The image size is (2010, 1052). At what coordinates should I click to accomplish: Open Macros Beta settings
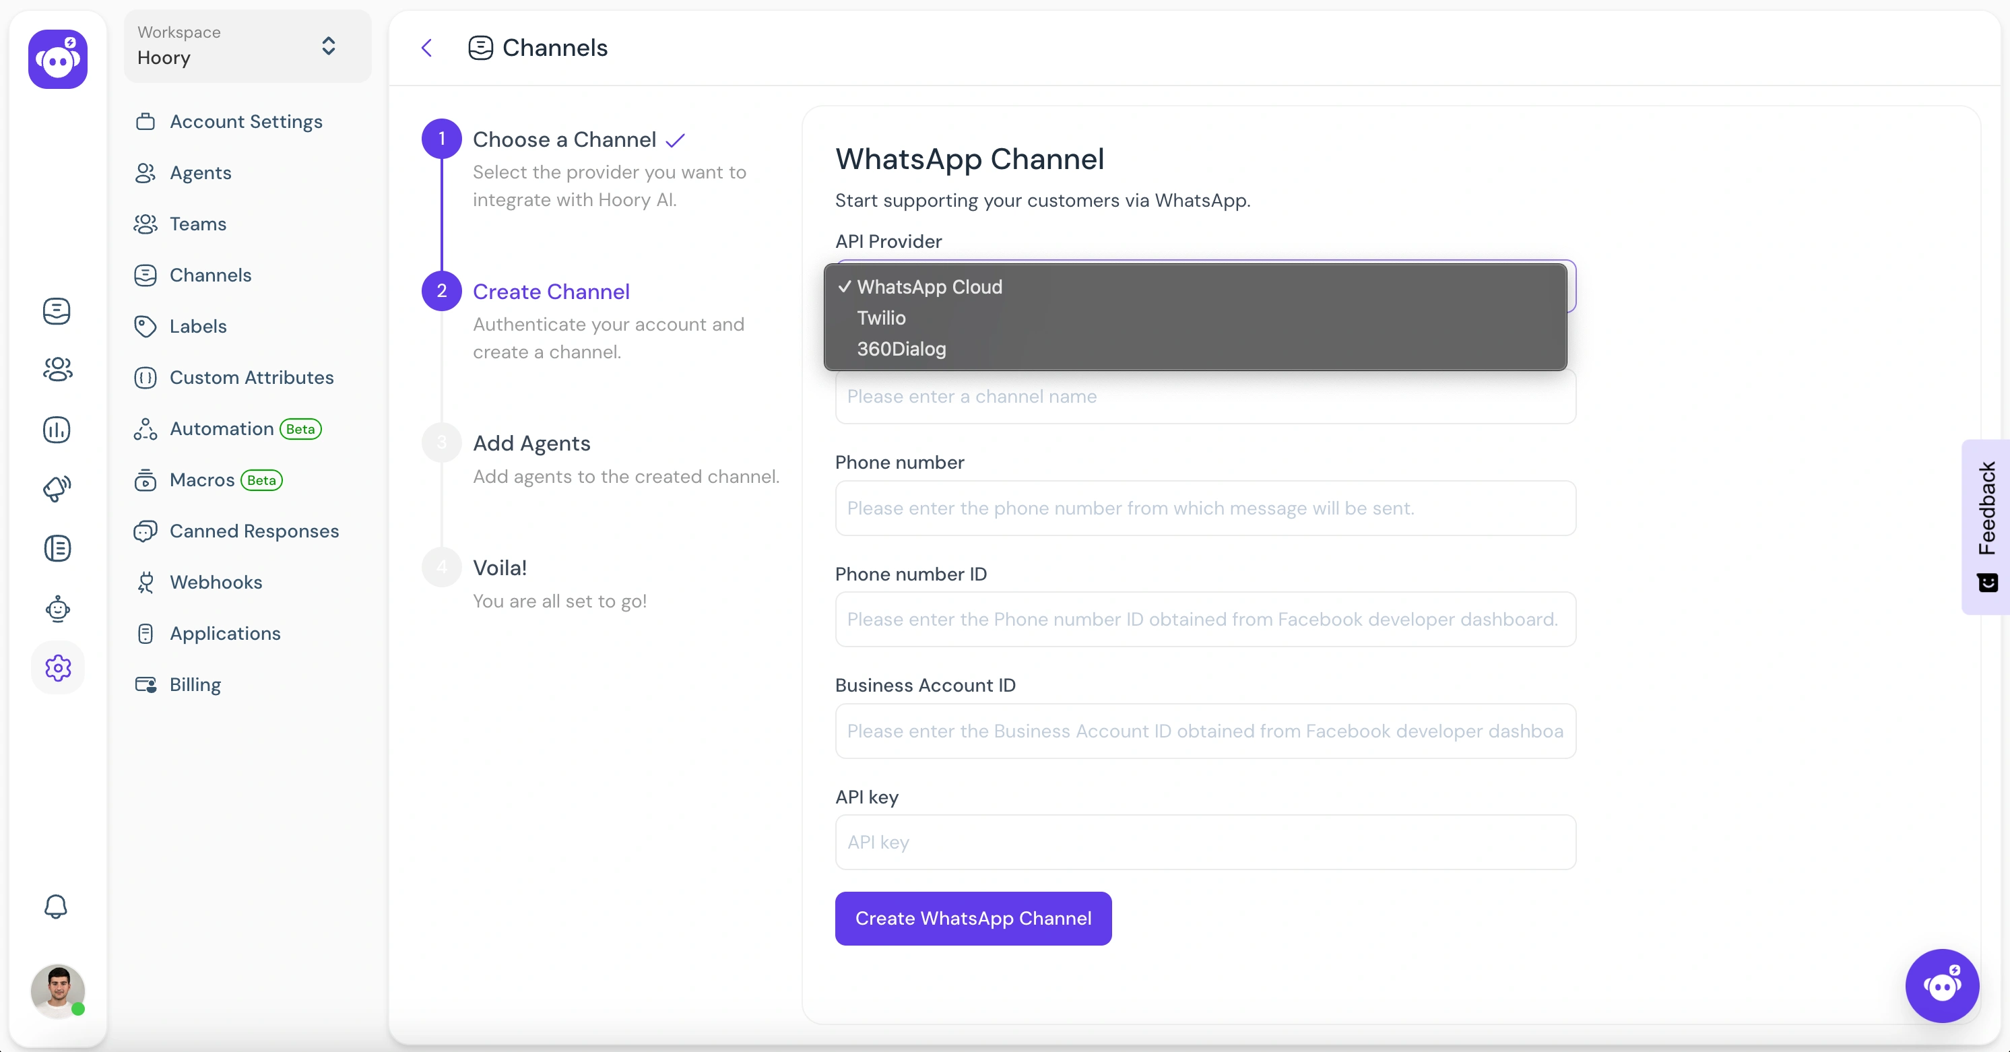click(226, 480)
